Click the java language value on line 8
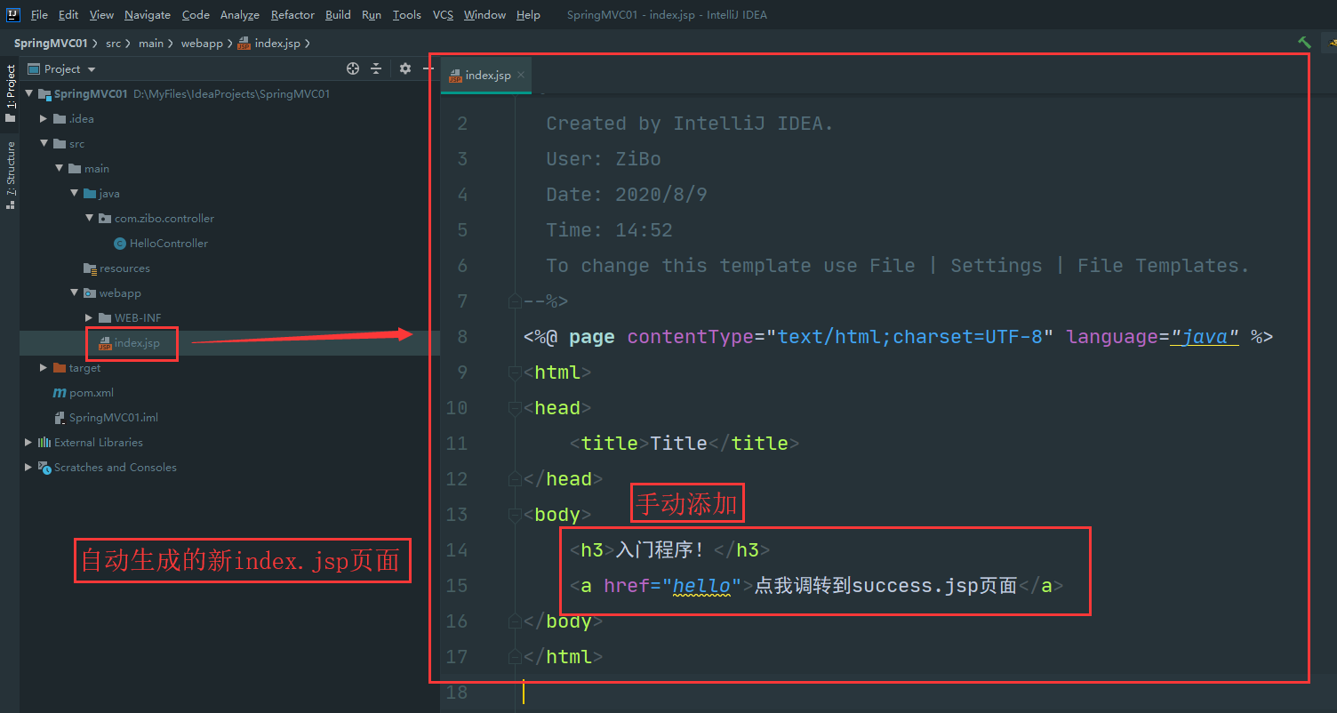 (1205, 337)
